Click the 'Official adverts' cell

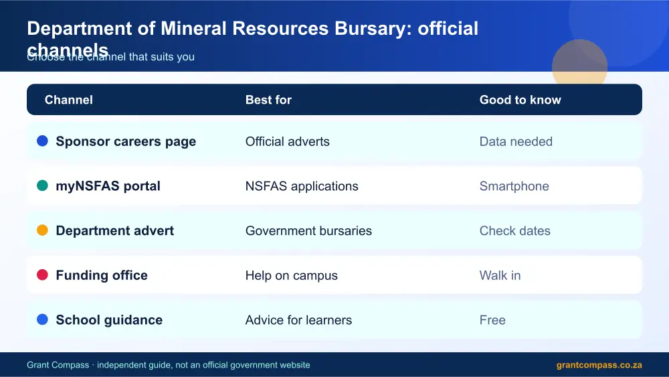click(288, 141)
